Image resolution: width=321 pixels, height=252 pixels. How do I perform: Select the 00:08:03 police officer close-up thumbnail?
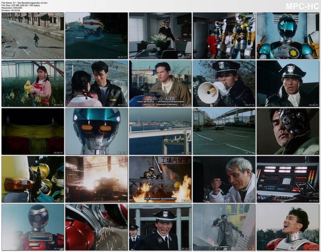288,83
